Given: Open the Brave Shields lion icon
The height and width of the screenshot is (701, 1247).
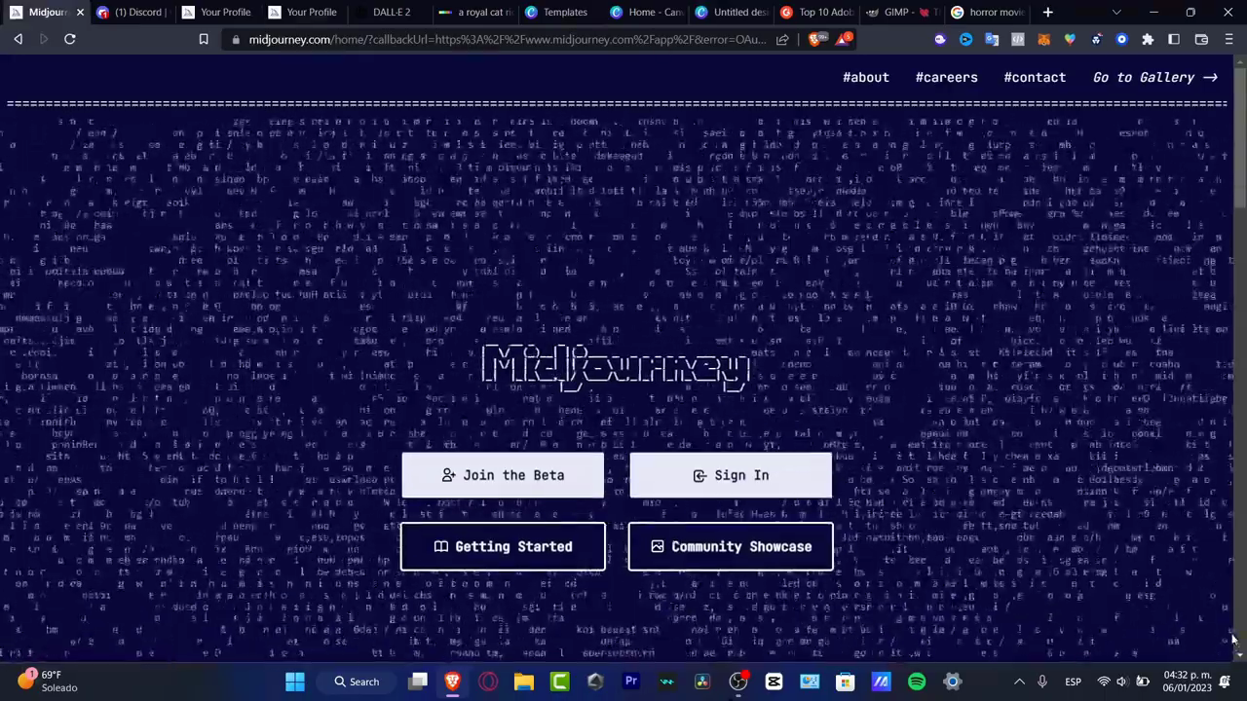Looking at the screenshot, I should 815,40.
